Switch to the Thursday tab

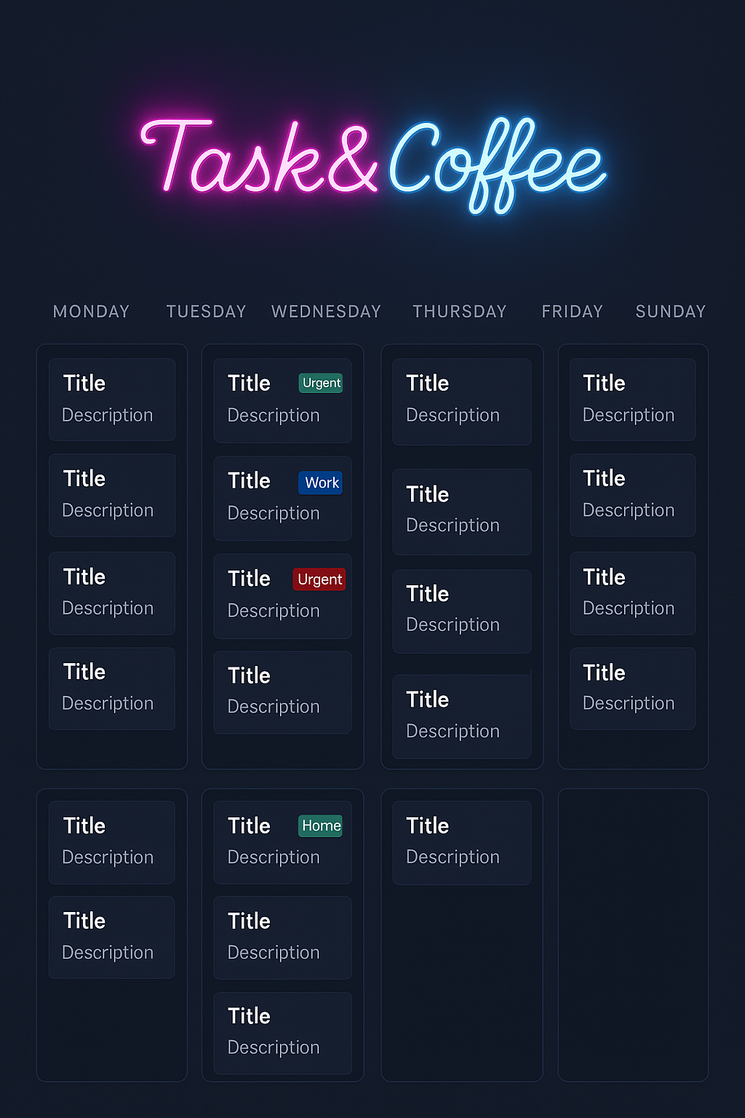click(x=459, y=312)
